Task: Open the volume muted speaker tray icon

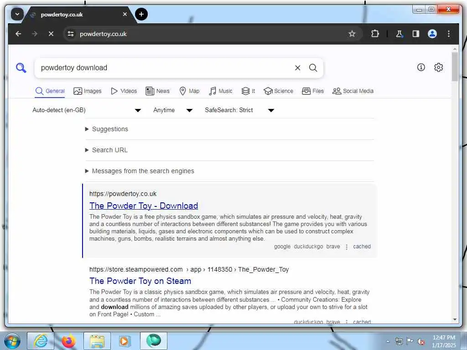Action: pyautogui.click(x=421, y=342)
